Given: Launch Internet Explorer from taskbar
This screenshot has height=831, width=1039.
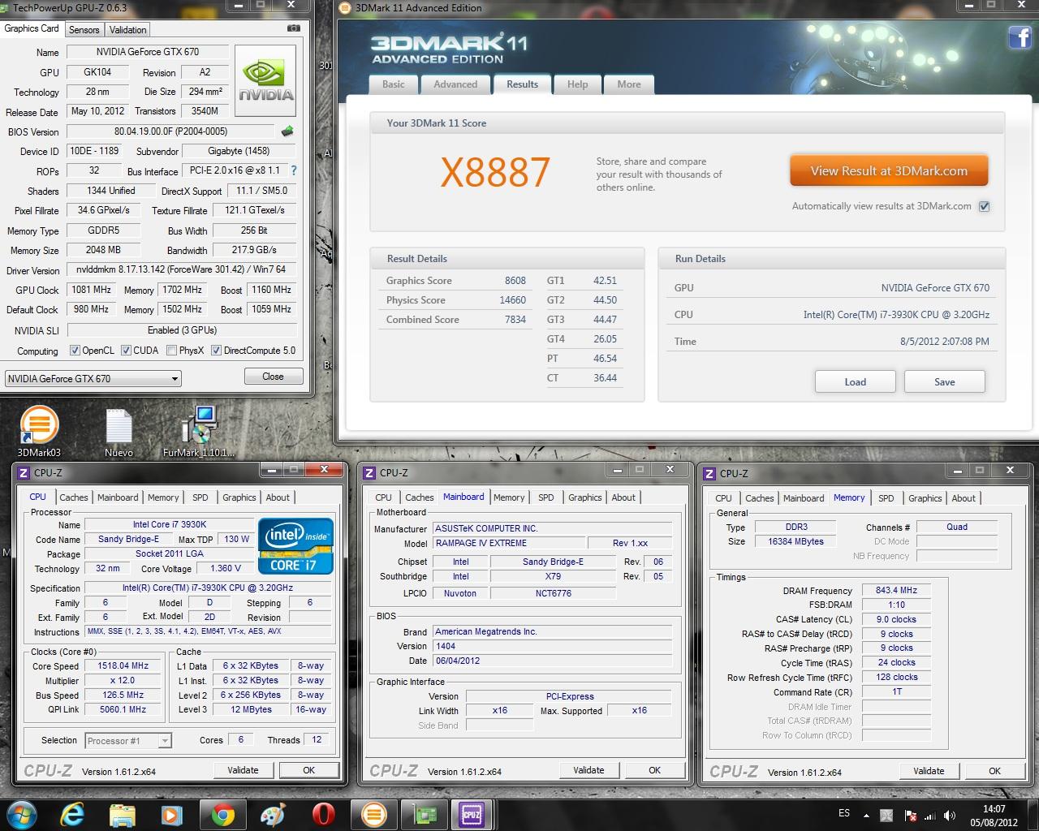Looking at the screenshot, I should pyautogui.click(x=72, y=814).
